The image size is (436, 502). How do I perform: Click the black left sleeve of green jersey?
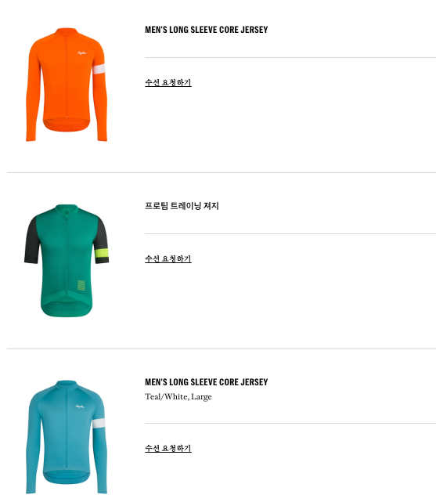(x=31, y=240)
